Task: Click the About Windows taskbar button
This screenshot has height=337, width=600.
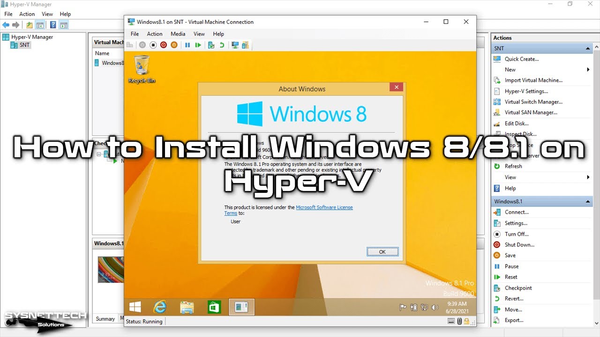Action: point(241,307)
